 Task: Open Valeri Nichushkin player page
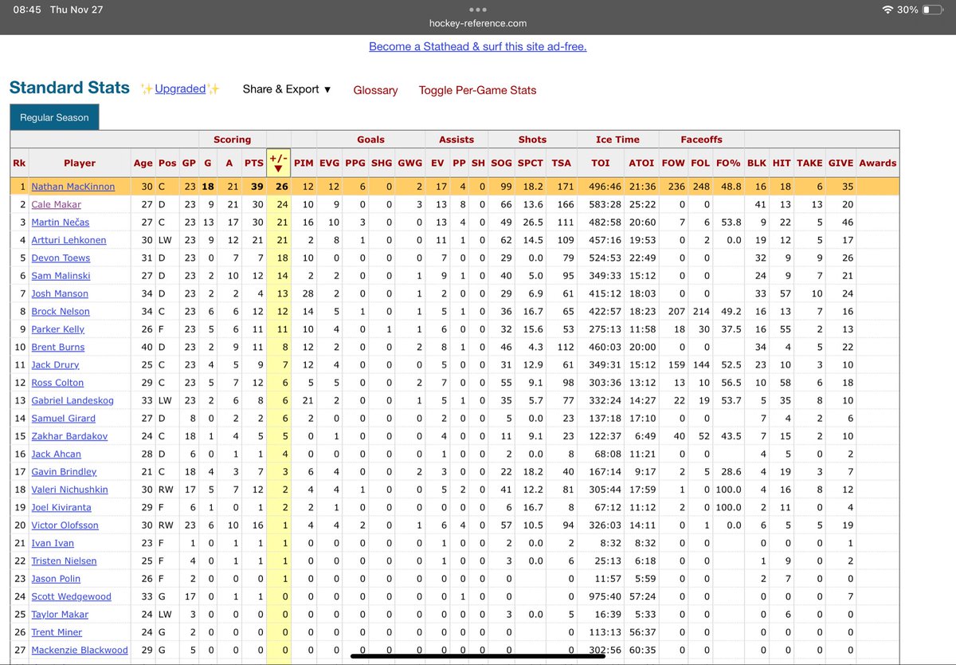69,490
